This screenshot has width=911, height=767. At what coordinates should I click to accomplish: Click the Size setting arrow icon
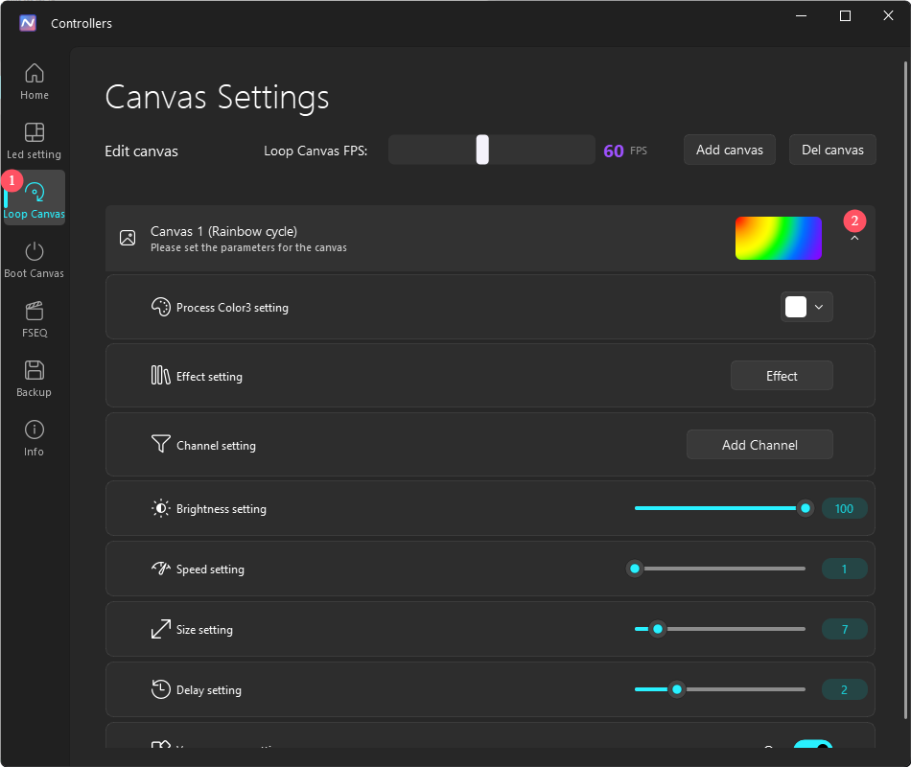[160, 629]
